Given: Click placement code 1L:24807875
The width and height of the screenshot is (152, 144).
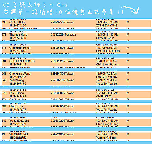Looking at the screenshot, I should pyautogui.click(x=18, y=83).
